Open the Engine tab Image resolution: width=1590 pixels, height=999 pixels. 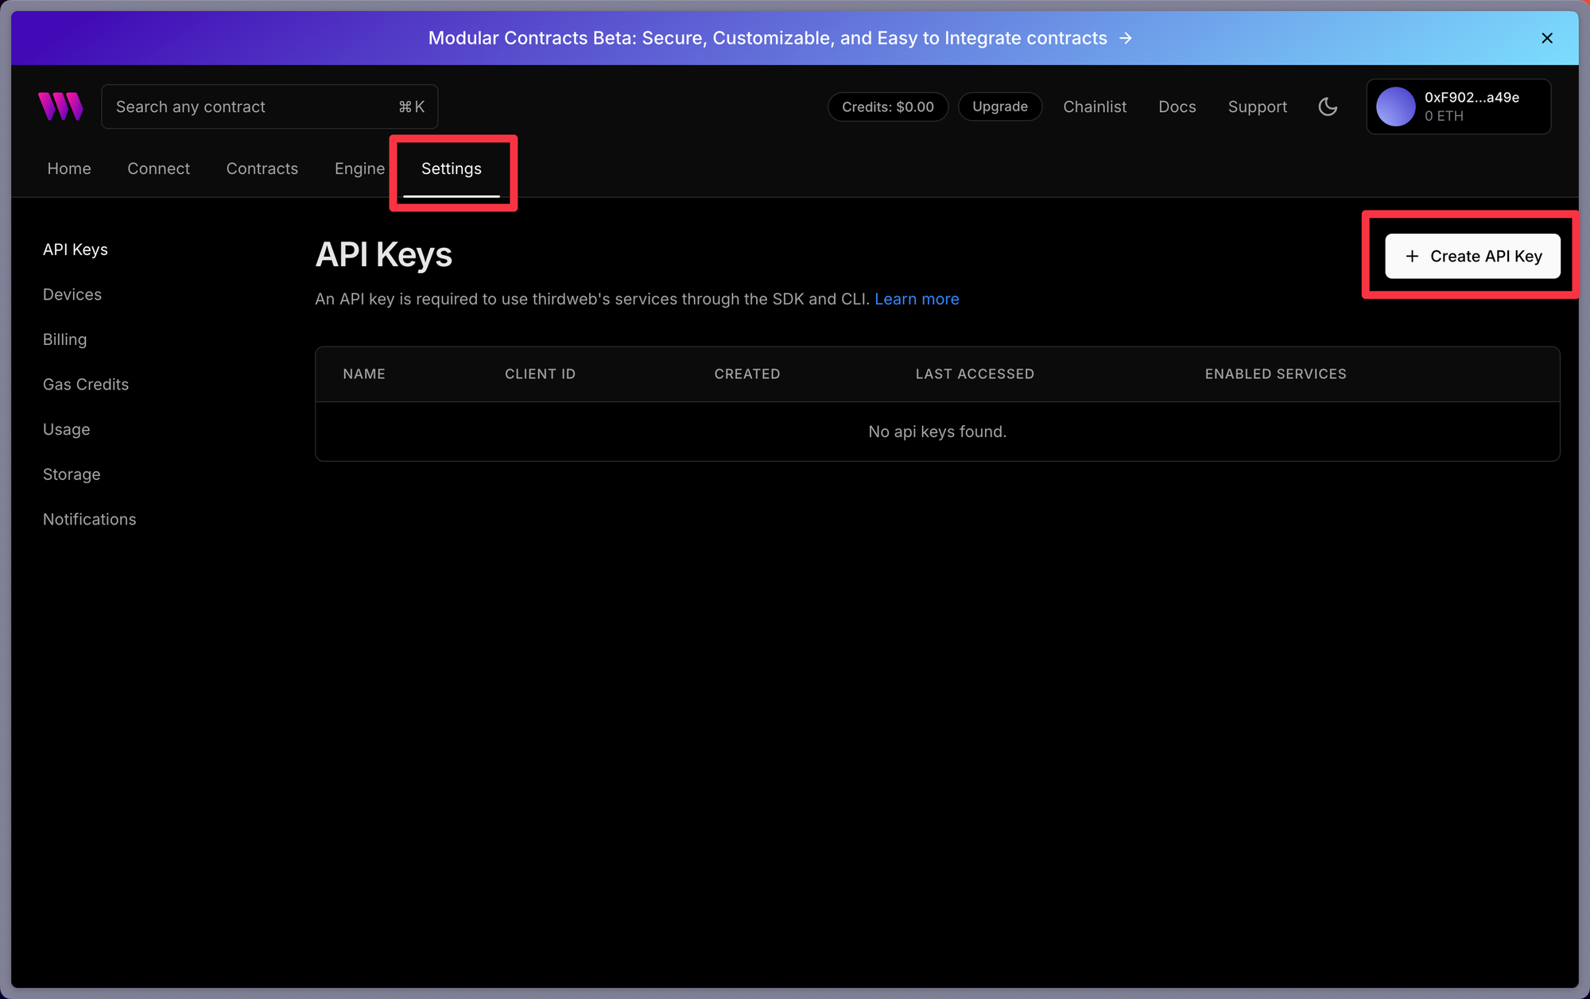coord(359,168)
